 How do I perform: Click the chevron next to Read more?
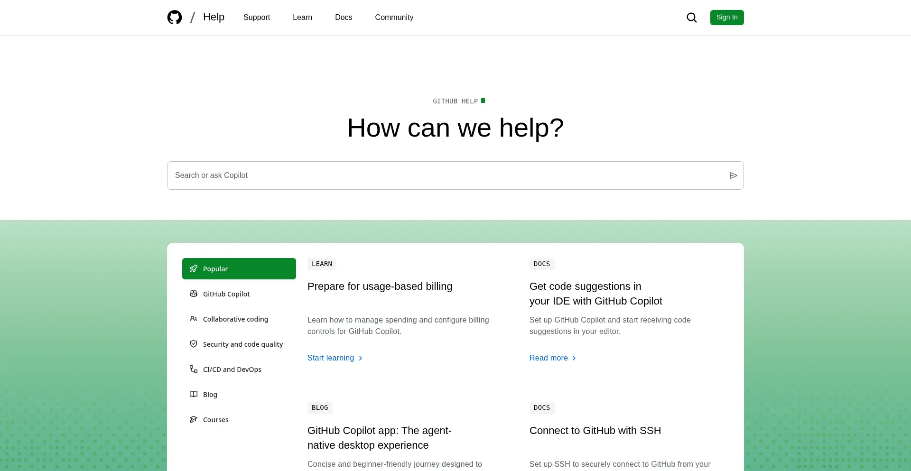(x=574, y=358)
